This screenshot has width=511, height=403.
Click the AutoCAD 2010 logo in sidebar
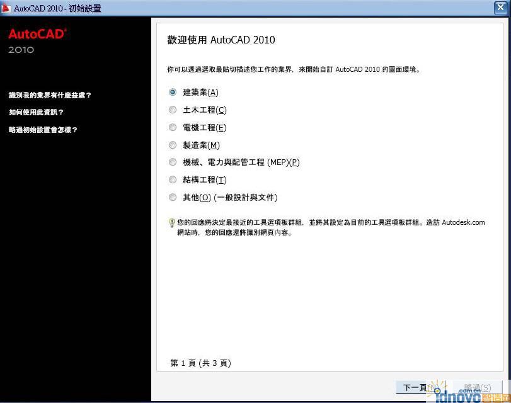coord(37,40)
